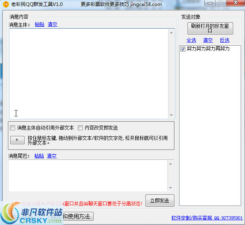Open 软件定制/购买客服 QQ:927395901 link

tap(207, 217)
